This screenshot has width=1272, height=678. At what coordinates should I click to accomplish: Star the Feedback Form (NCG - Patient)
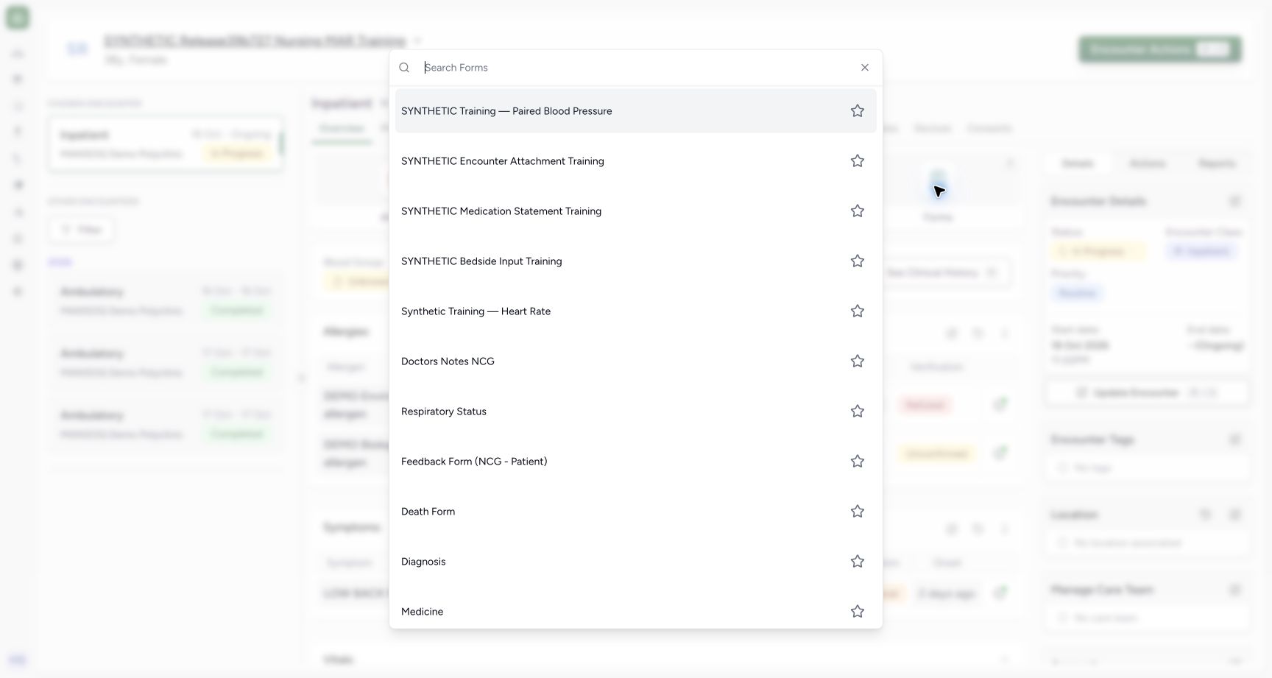[x=857, y=462]
